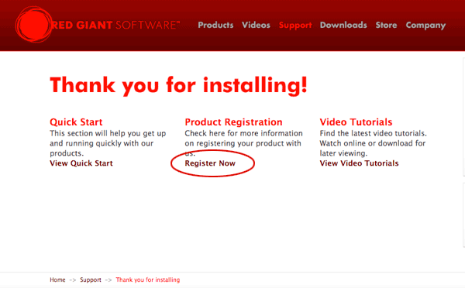The width and height of the screenshot is (465, 288).
Task: Open the Products menu
Action: [215, 25]
